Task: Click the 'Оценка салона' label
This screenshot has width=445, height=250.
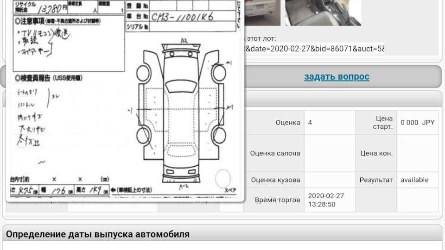Action: [275, 153]
